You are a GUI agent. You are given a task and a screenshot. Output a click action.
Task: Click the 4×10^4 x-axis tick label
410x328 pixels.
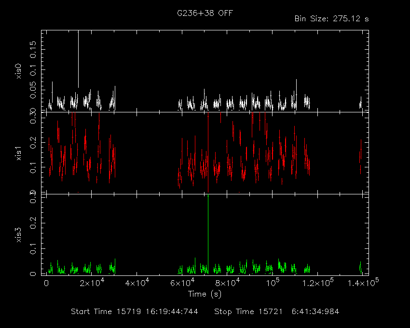[x=137, y=282]
